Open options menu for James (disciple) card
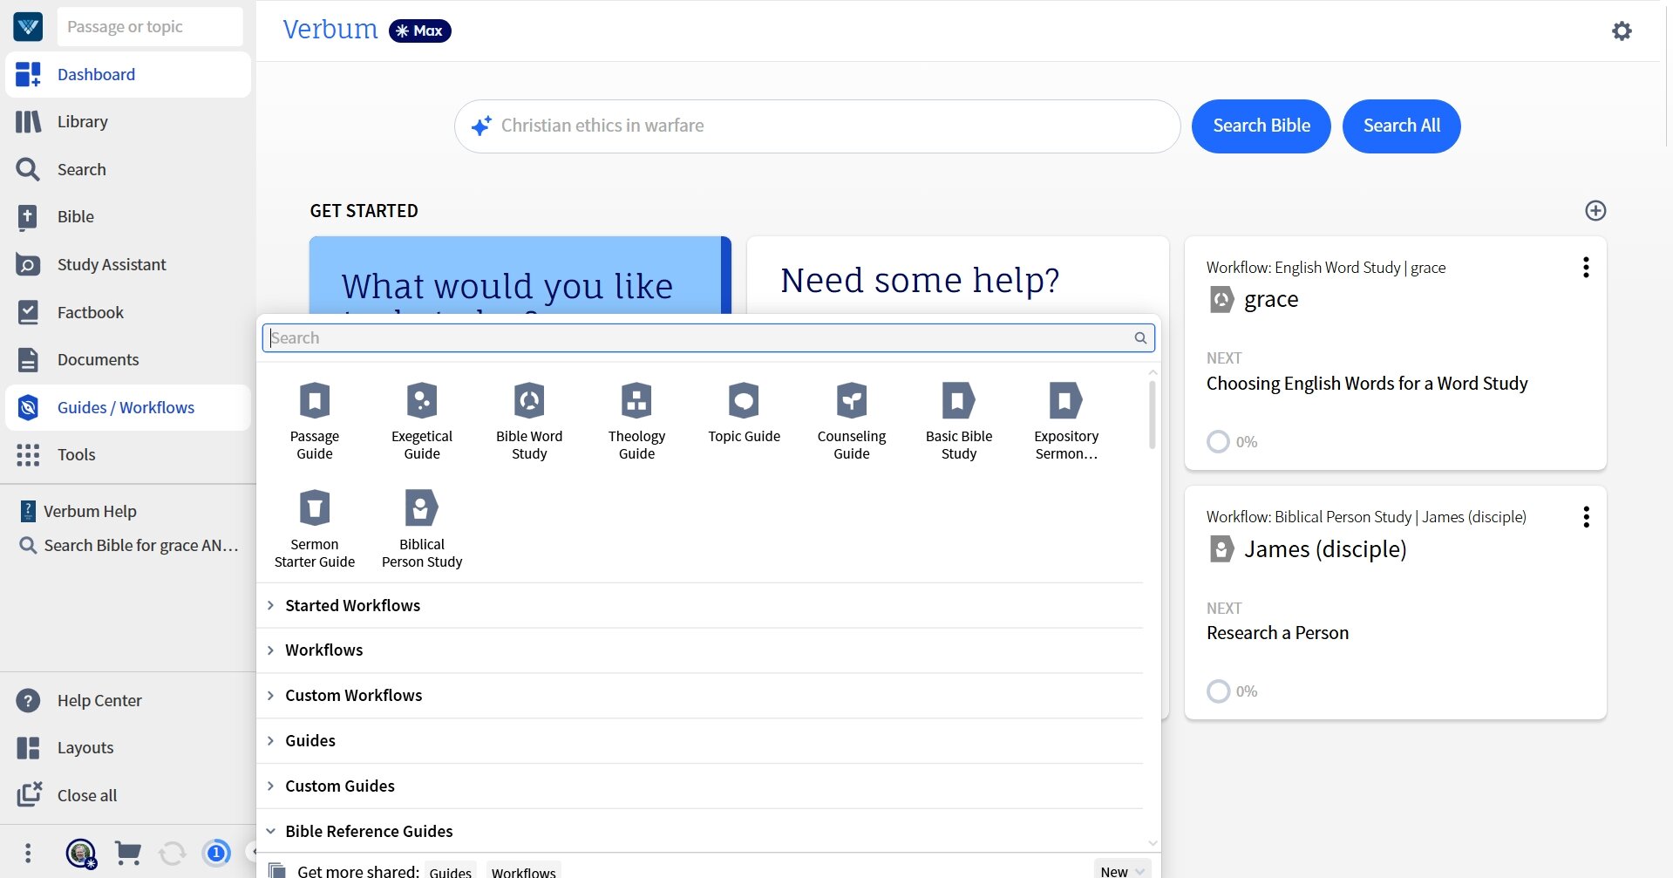The height and width of the screenshot is (878, 1673). [1586, 517]
